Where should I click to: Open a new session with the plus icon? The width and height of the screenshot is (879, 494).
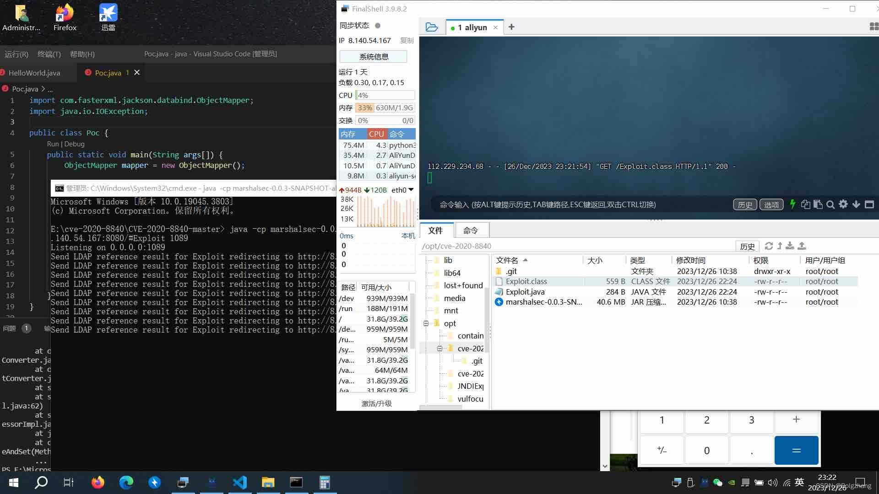tap(511, 27)
